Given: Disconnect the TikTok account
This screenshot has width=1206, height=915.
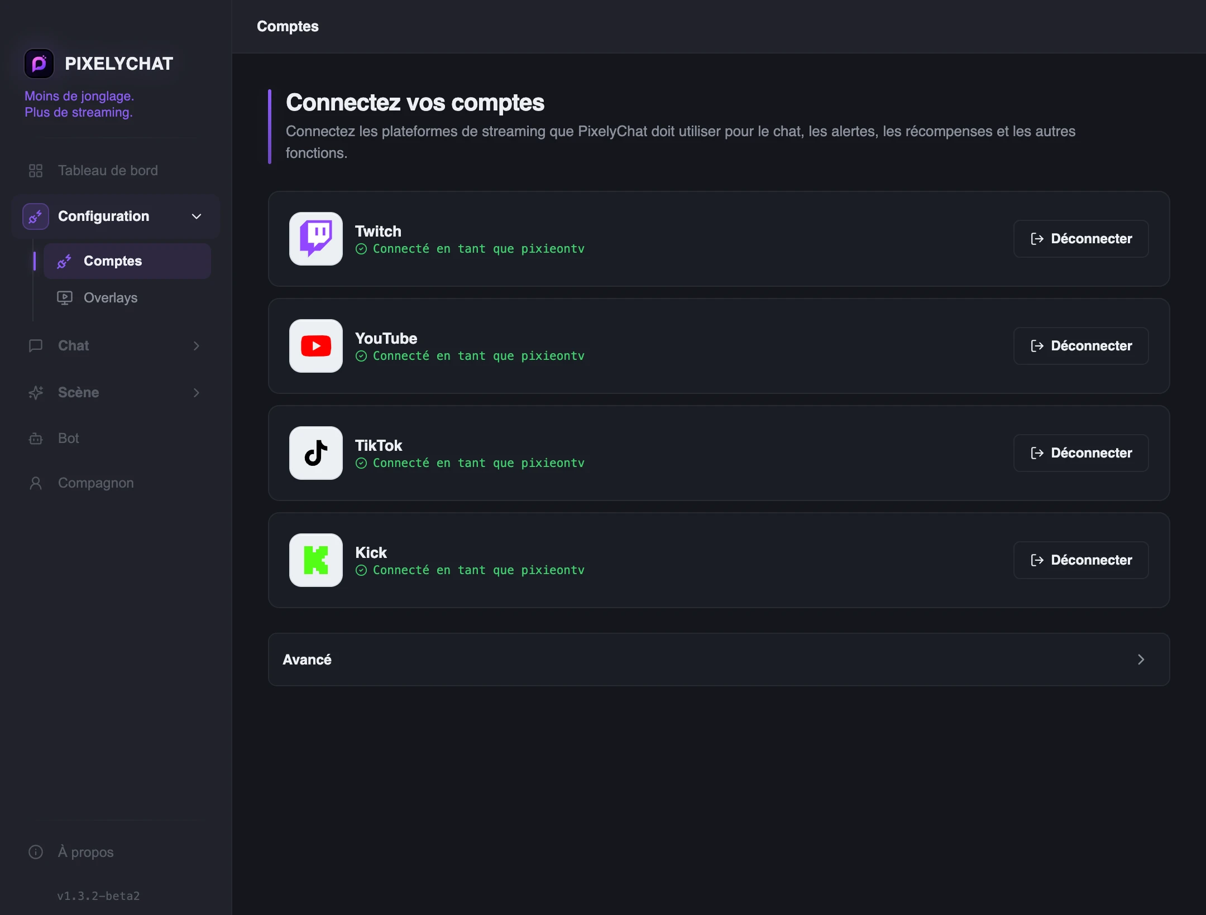Looking at the screenshot, I should (1081, 453).
